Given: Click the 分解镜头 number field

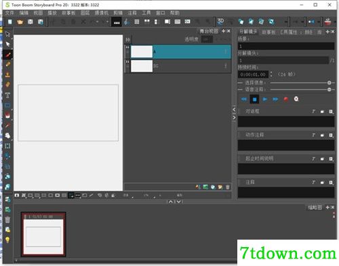Looking at the screenshot, I should 283,60.
